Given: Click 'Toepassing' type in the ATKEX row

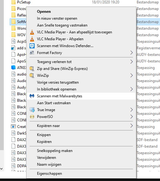Looking at the screenshot, I should click(x=146, y=68).
